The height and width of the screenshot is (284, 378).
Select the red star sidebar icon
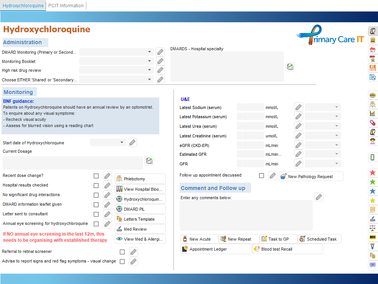(372, 173)
